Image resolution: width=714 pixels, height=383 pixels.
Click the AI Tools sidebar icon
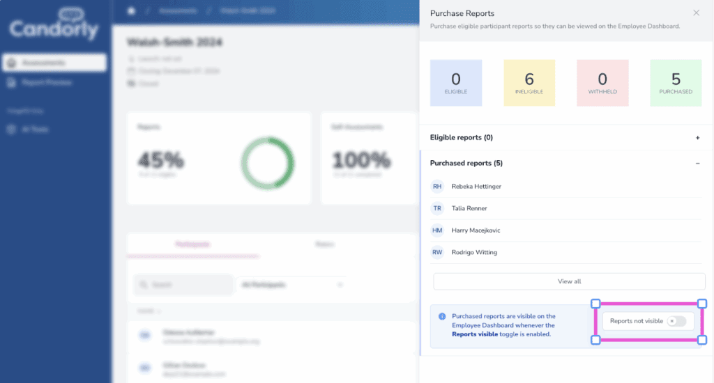(x=11, y=130)
